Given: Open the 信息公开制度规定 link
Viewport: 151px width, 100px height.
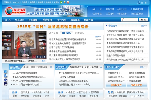Looking at the screenshot, I should coord(137,73).
